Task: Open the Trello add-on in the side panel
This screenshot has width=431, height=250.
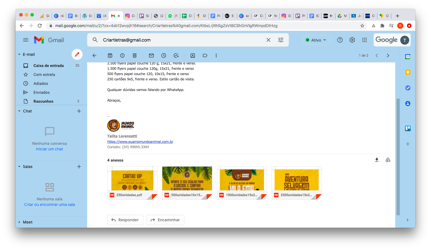Action: pos(408,128)
